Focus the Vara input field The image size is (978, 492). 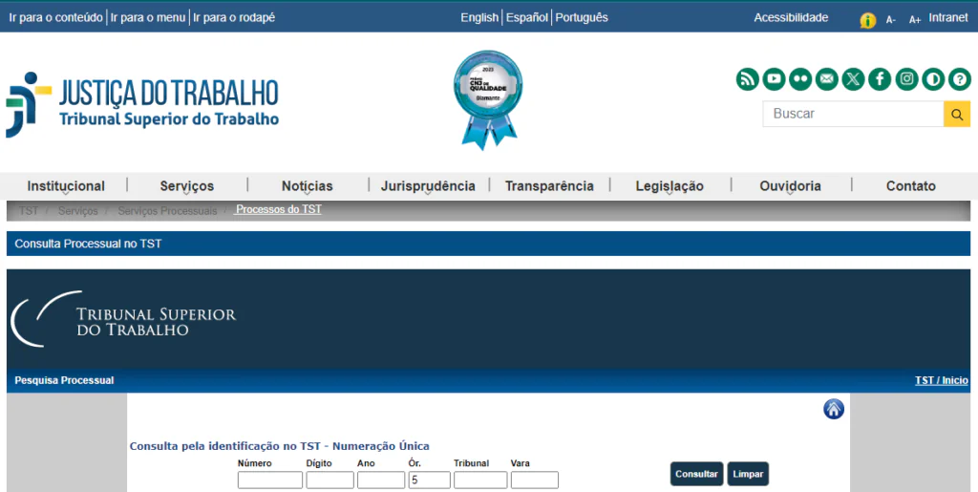pos(535,481)
